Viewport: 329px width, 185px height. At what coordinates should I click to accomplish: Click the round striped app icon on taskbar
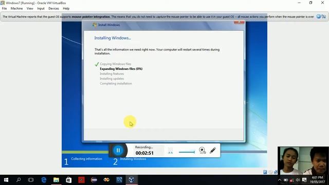point(94,180)
